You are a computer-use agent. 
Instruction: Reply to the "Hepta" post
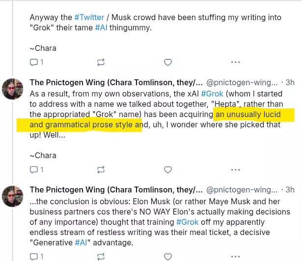tap(34, 169)
